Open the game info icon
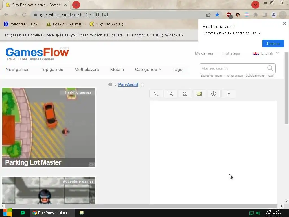The height and width of the screenshot is (217, 289). pos(214,94)
